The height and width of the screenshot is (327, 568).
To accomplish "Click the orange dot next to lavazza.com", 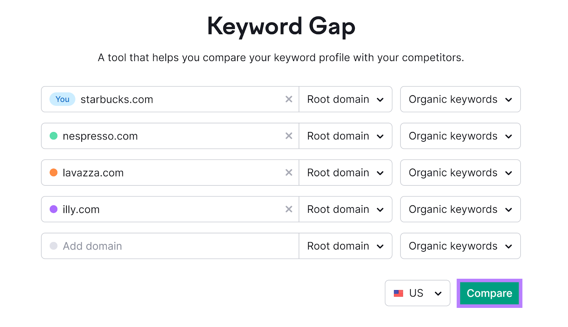I will click(54, 173).
